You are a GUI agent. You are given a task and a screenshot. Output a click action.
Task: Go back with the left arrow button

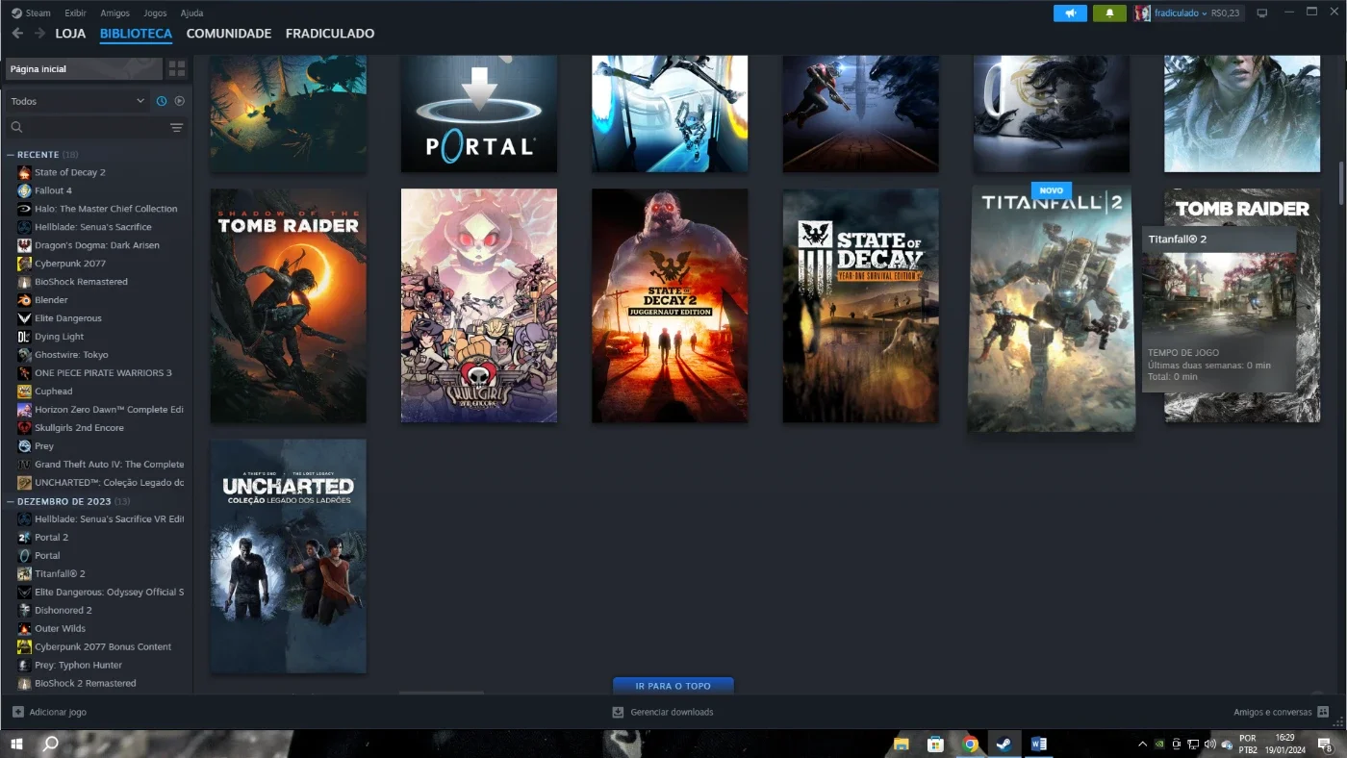[x=17, y=34]
